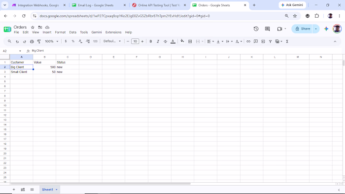Open version history clock icon
Image resolution: width=345 pixels, height=194 pixels.
pos(256,29)
